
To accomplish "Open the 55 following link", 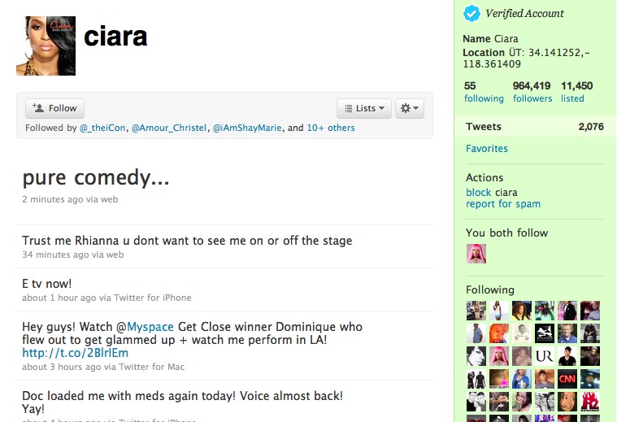I will [484, 92].
